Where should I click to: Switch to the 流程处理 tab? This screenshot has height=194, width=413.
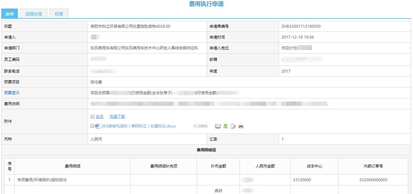(x=34, y=14)
